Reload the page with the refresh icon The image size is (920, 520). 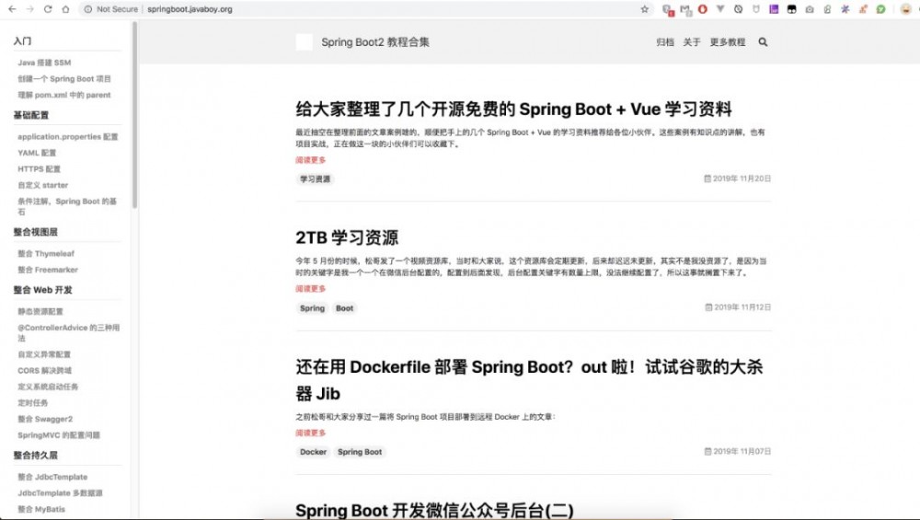(48, 9)
